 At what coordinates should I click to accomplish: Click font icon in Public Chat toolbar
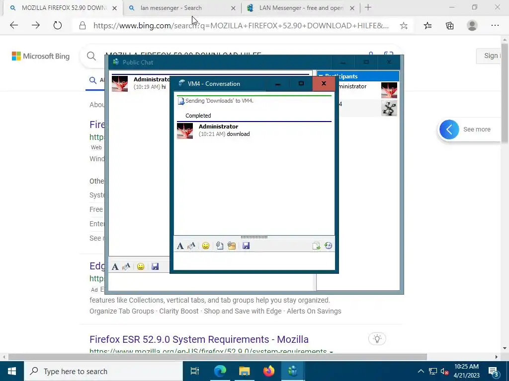pyautogui.click(x=115, y=266)
